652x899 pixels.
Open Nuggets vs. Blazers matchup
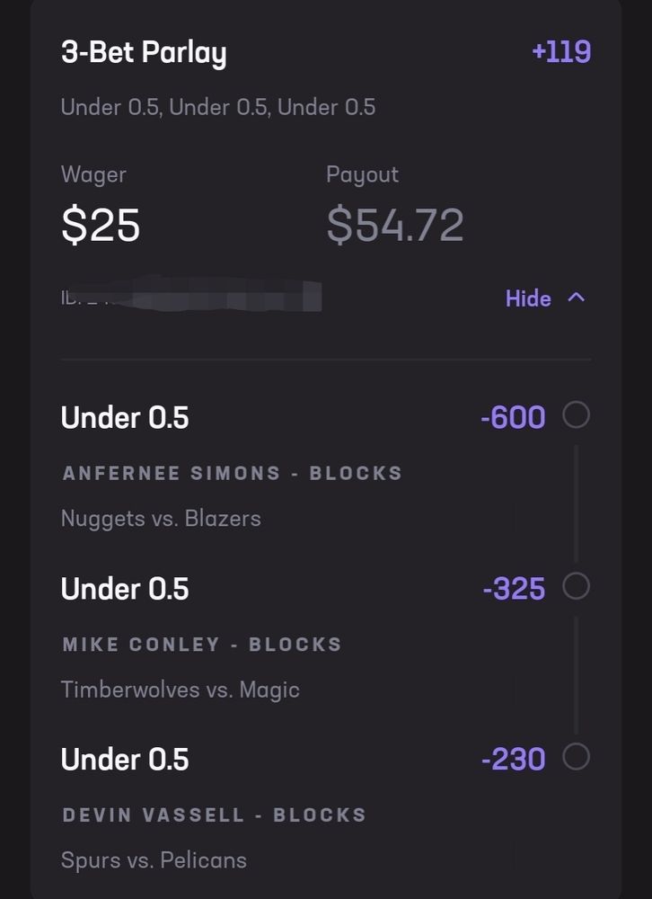(x=161, y=519)
